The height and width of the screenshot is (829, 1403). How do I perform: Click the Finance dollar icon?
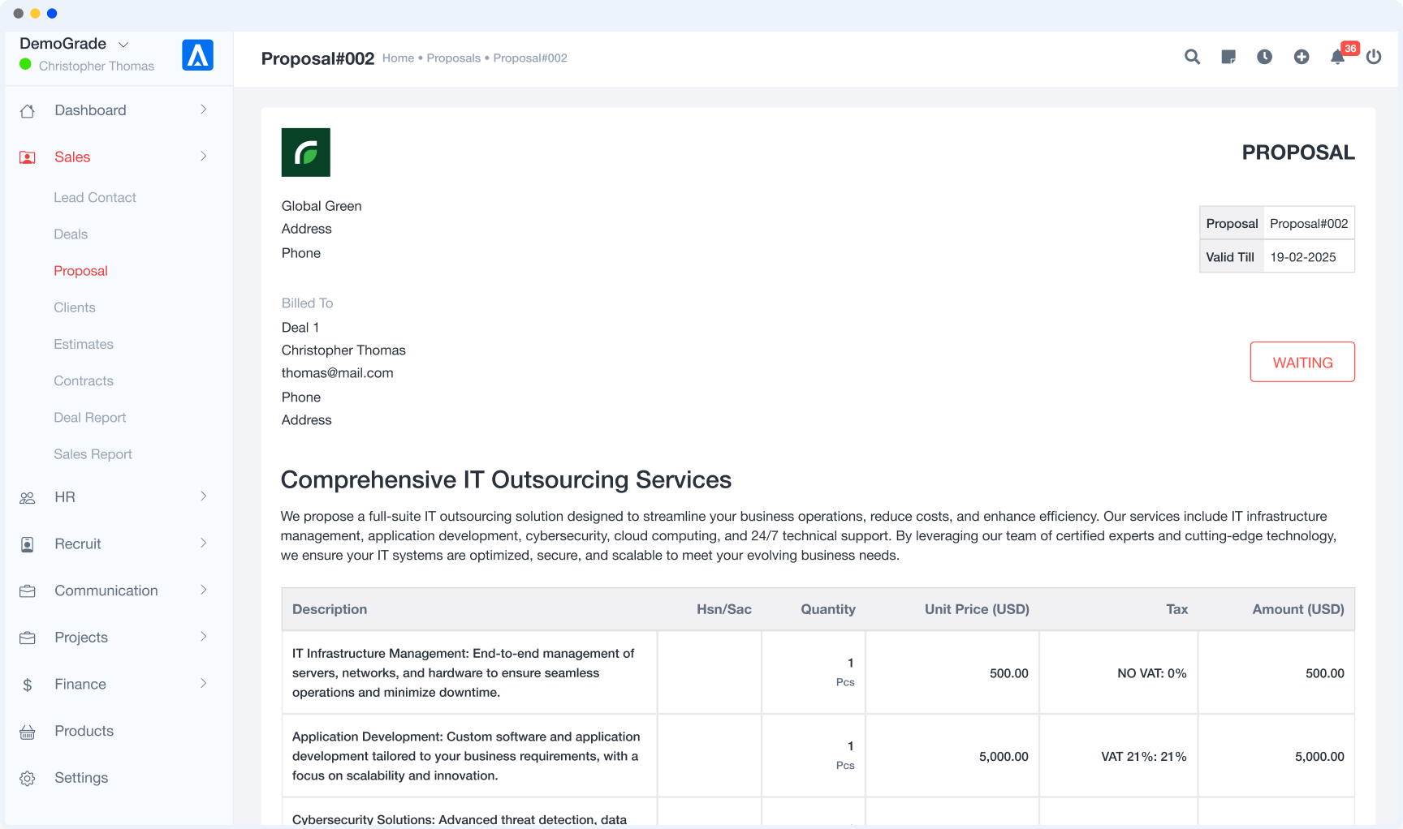coord(28,685)
